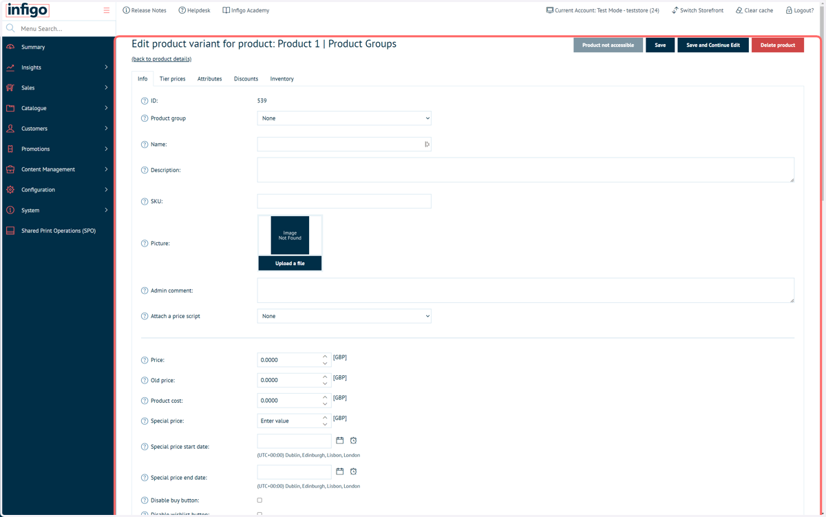Expand the Catalogue sidebar menu

coord(106,108)
